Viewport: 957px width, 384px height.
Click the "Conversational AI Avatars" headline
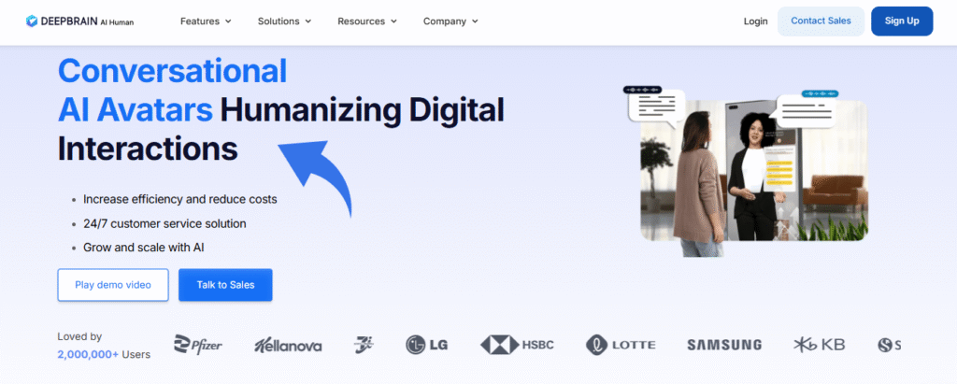[172, 91]
